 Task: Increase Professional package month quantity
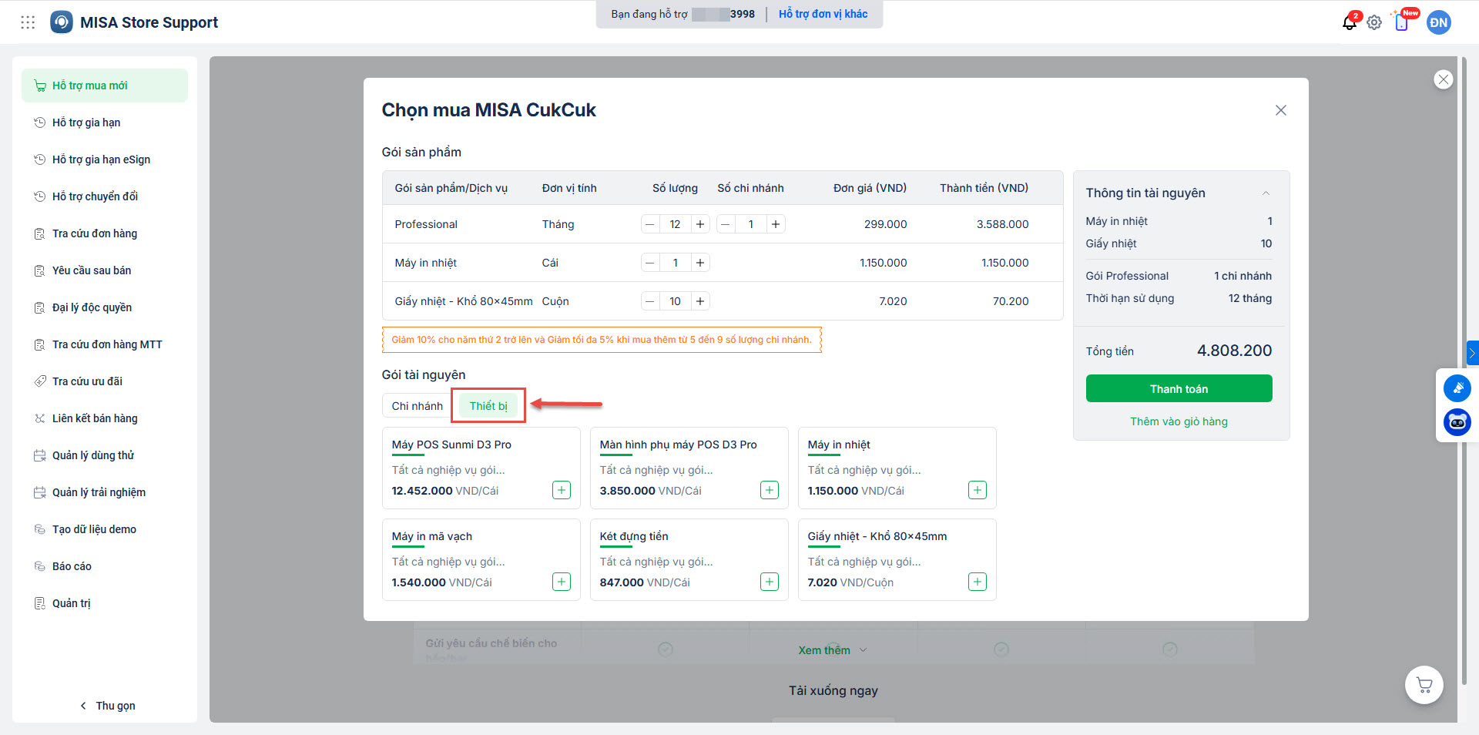tap(700, 224)
